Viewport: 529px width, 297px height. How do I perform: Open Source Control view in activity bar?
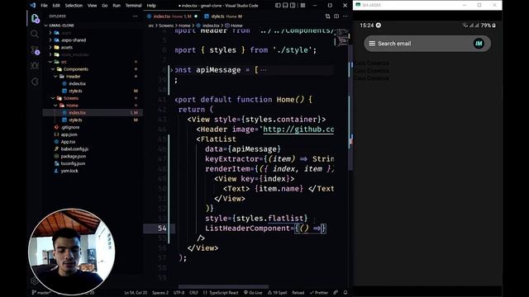tap(35, 49)
